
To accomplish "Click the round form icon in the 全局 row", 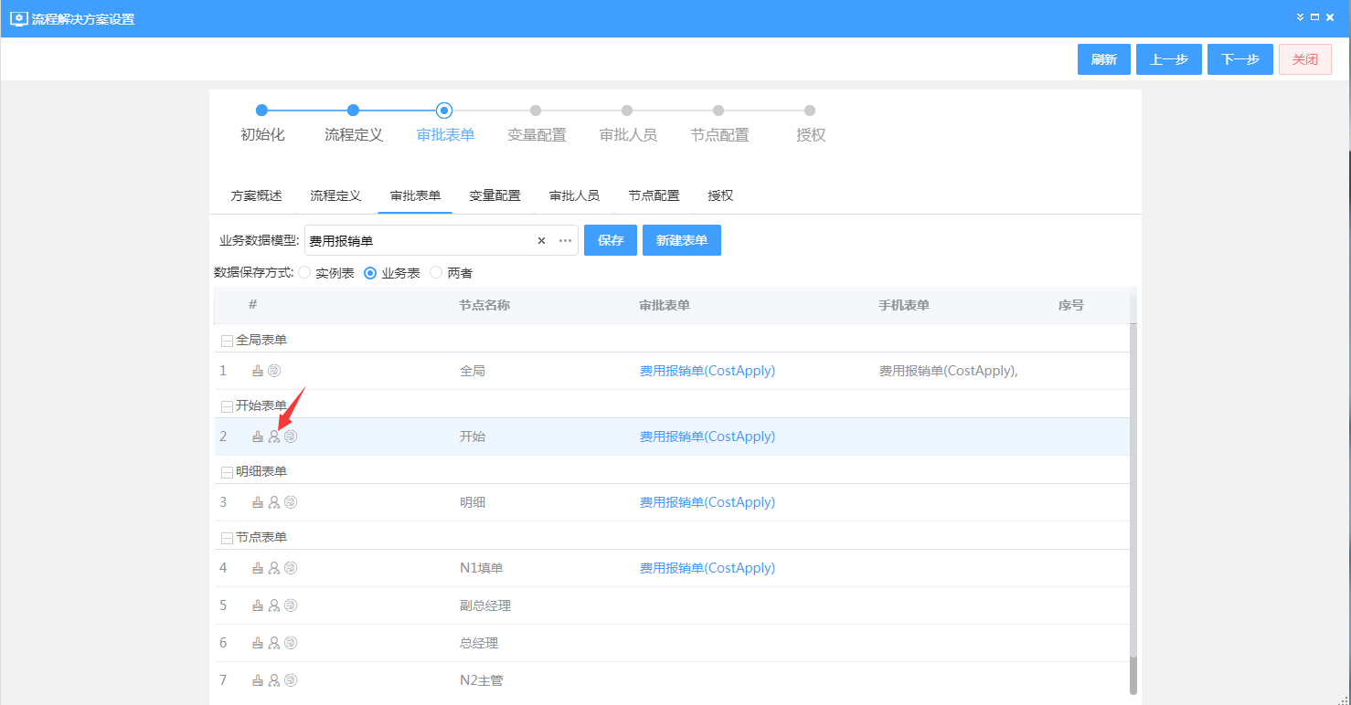I will (274, 371).
